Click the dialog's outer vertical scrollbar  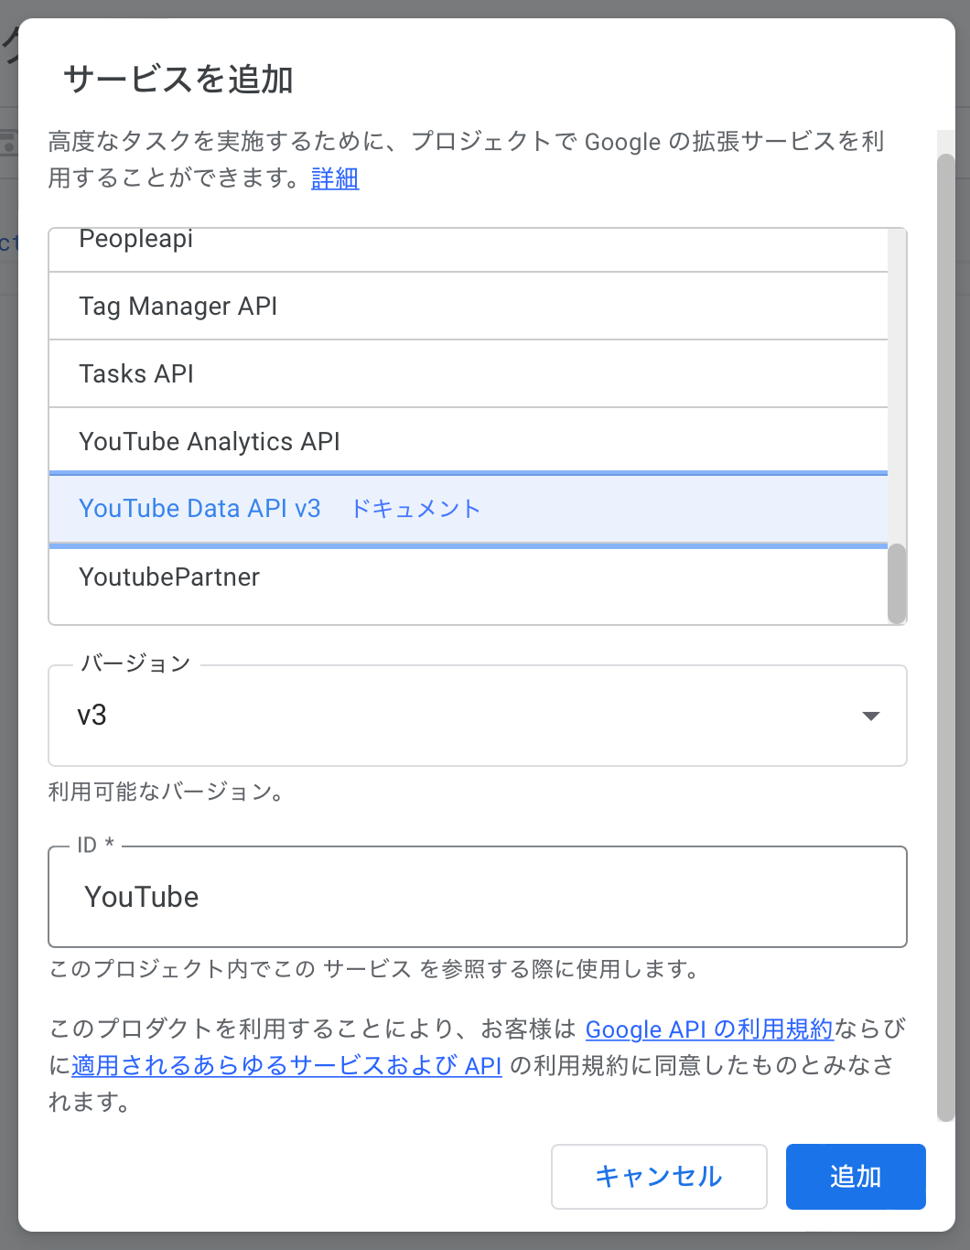[x=946, y=638]
